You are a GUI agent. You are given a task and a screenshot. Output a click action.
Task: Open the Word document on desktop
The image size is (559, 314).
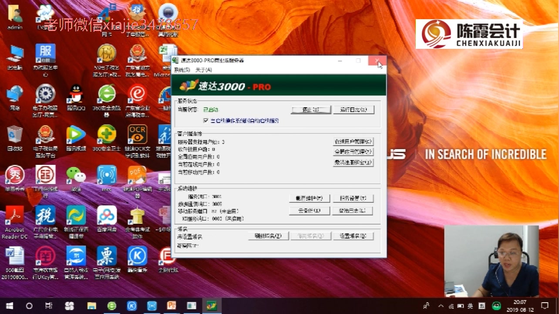(x=15, y=262)
